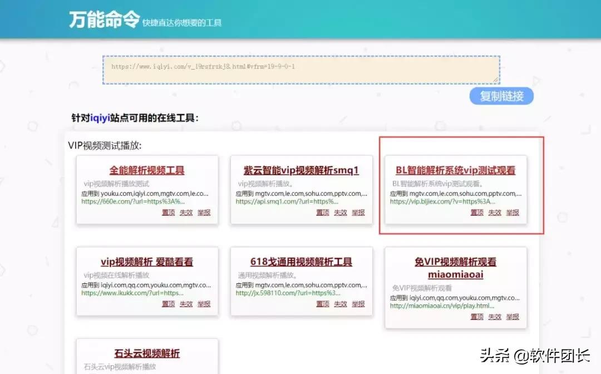Open 免VIP视频解析观看miaomiaoai tool
The height and width of the screenshot is (374, 601).
[456, 267]
